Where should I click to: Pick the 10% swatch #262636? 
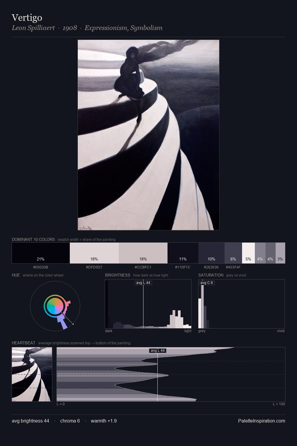[211, 253]
